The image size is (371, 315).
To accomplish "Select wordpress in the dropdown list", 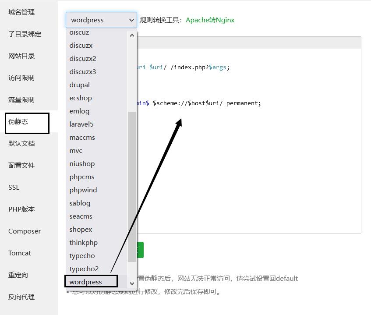I will pyautogui.click(x=97, y=282).
